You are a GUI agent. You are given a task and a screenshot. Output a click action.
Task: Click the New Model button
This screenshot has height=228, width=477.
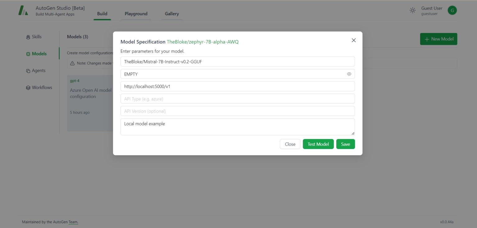pos(438,39)
